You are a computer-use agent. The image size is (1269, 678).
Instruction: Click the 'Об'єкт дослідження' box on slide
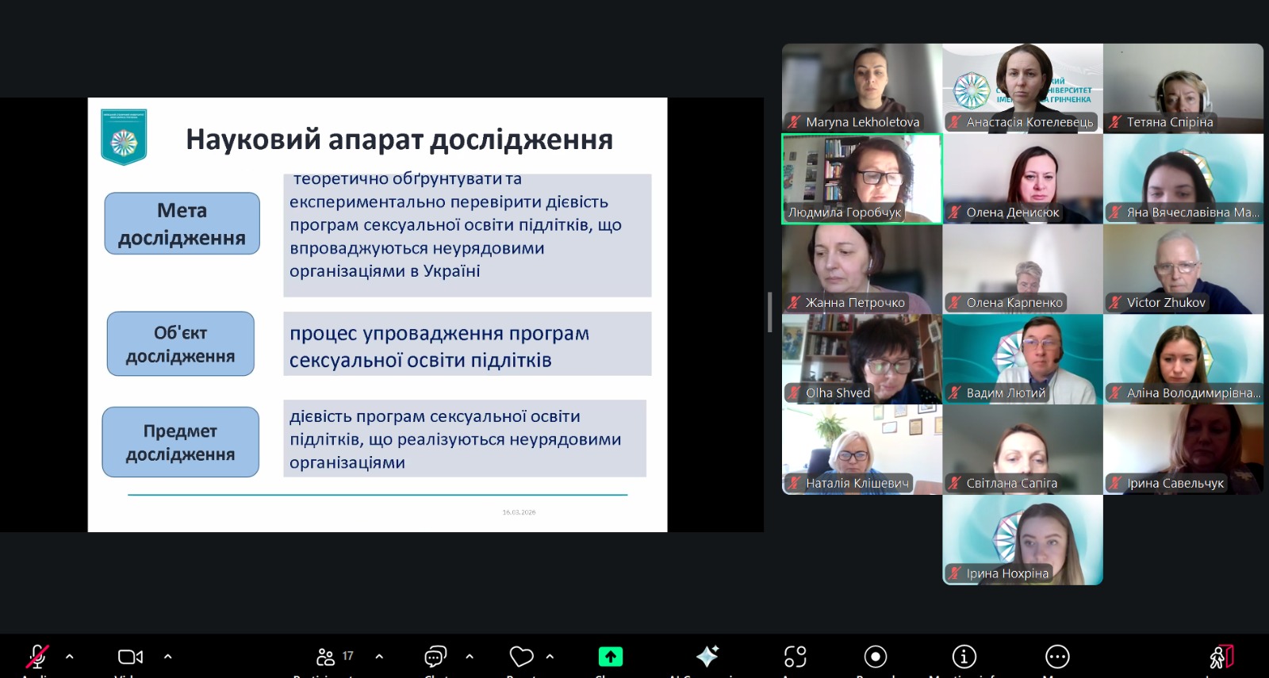pyautogui.click(x=180, y=344)
